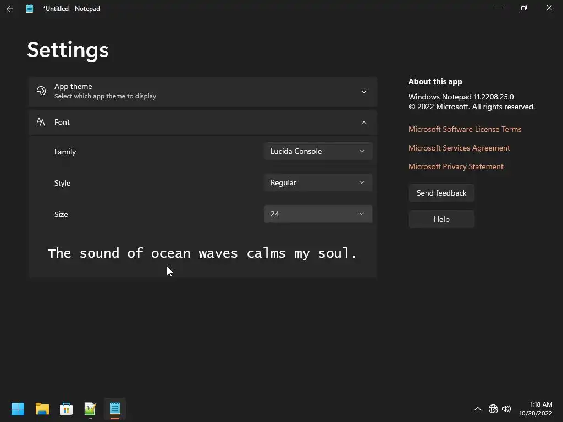This screenshot has width=563, height=422.
Task: Click the volume speaker tray icon
Action: pos(506,409)
